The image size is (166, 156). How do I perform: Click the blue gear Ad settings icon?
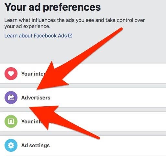click(11, 145)
